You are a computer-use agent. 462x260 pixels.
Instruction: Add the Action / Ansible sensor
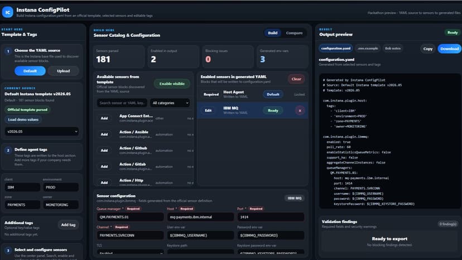104,134
